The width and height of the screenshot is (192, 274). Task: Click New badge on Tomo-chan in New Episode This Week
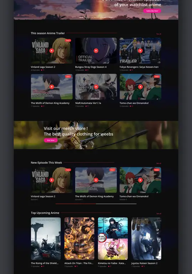click(x=157, y=170)
